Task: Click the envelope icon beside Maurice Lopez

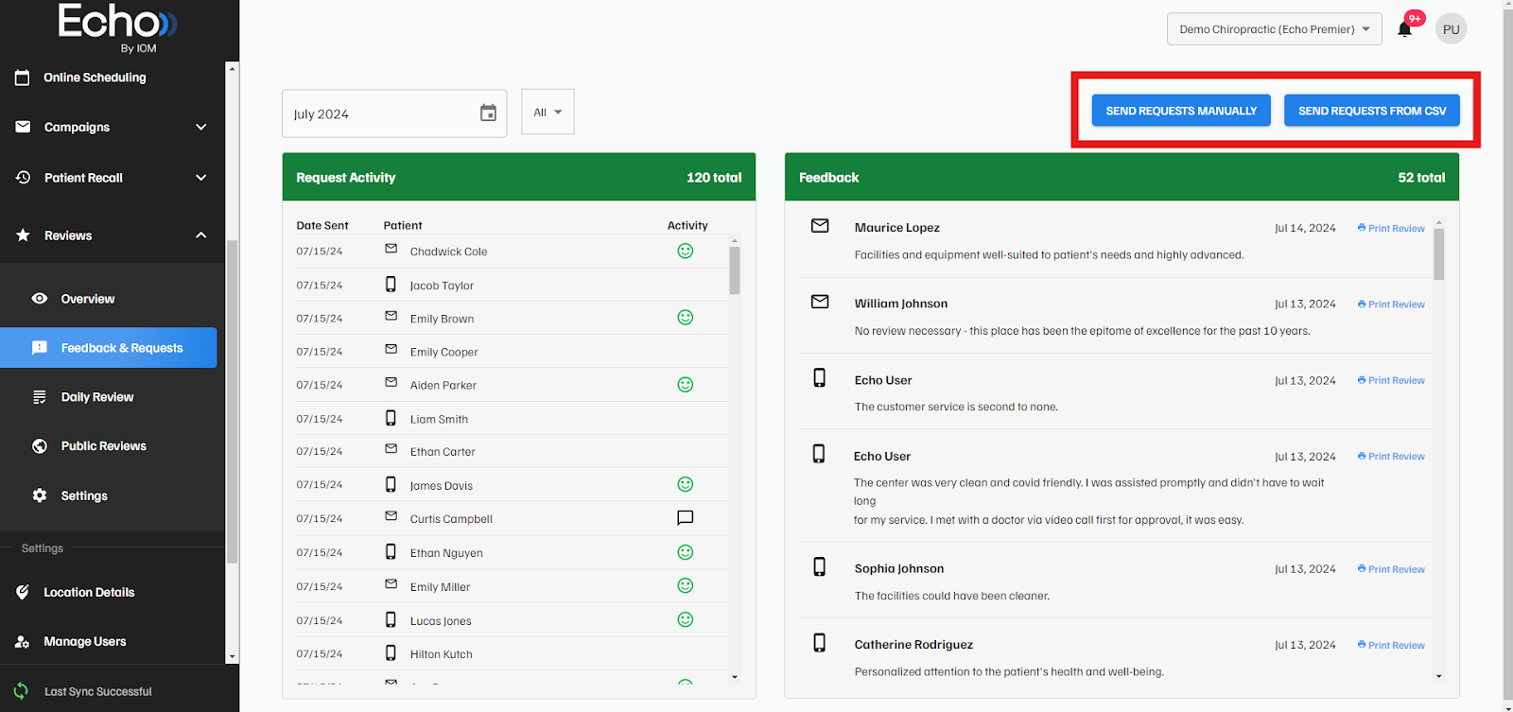Action: pyautogui.click(x=820, y=226)
